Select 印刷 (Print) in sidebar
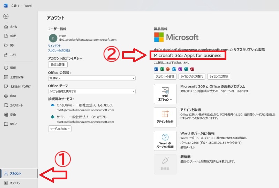Image resolution: width=279 pixels, height=188 pixels. click(13, 96)
